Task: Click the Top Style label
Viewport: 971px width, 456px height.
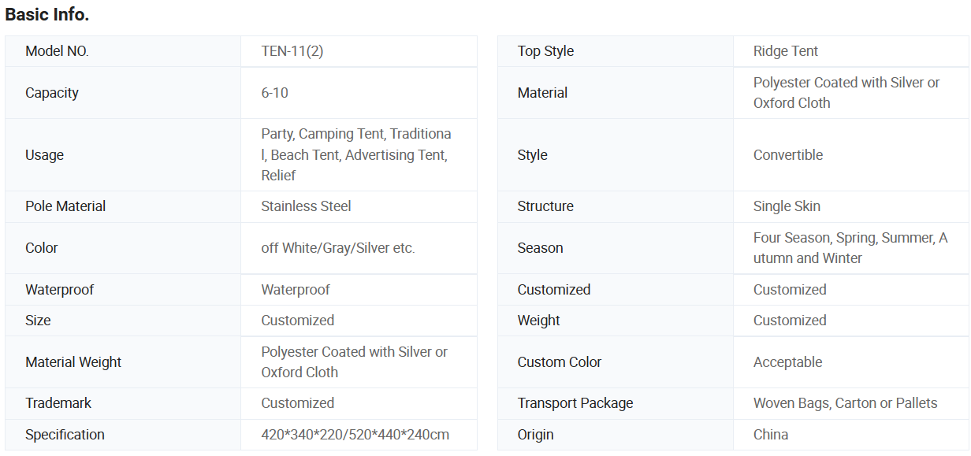Action: point(545,51)
